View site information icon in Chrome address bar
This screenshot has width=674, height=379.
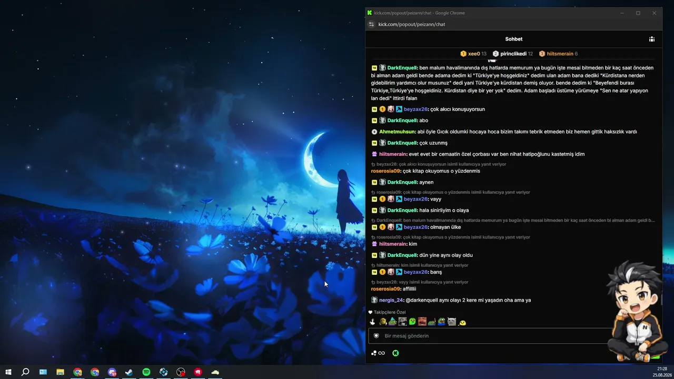coord(371,24)
